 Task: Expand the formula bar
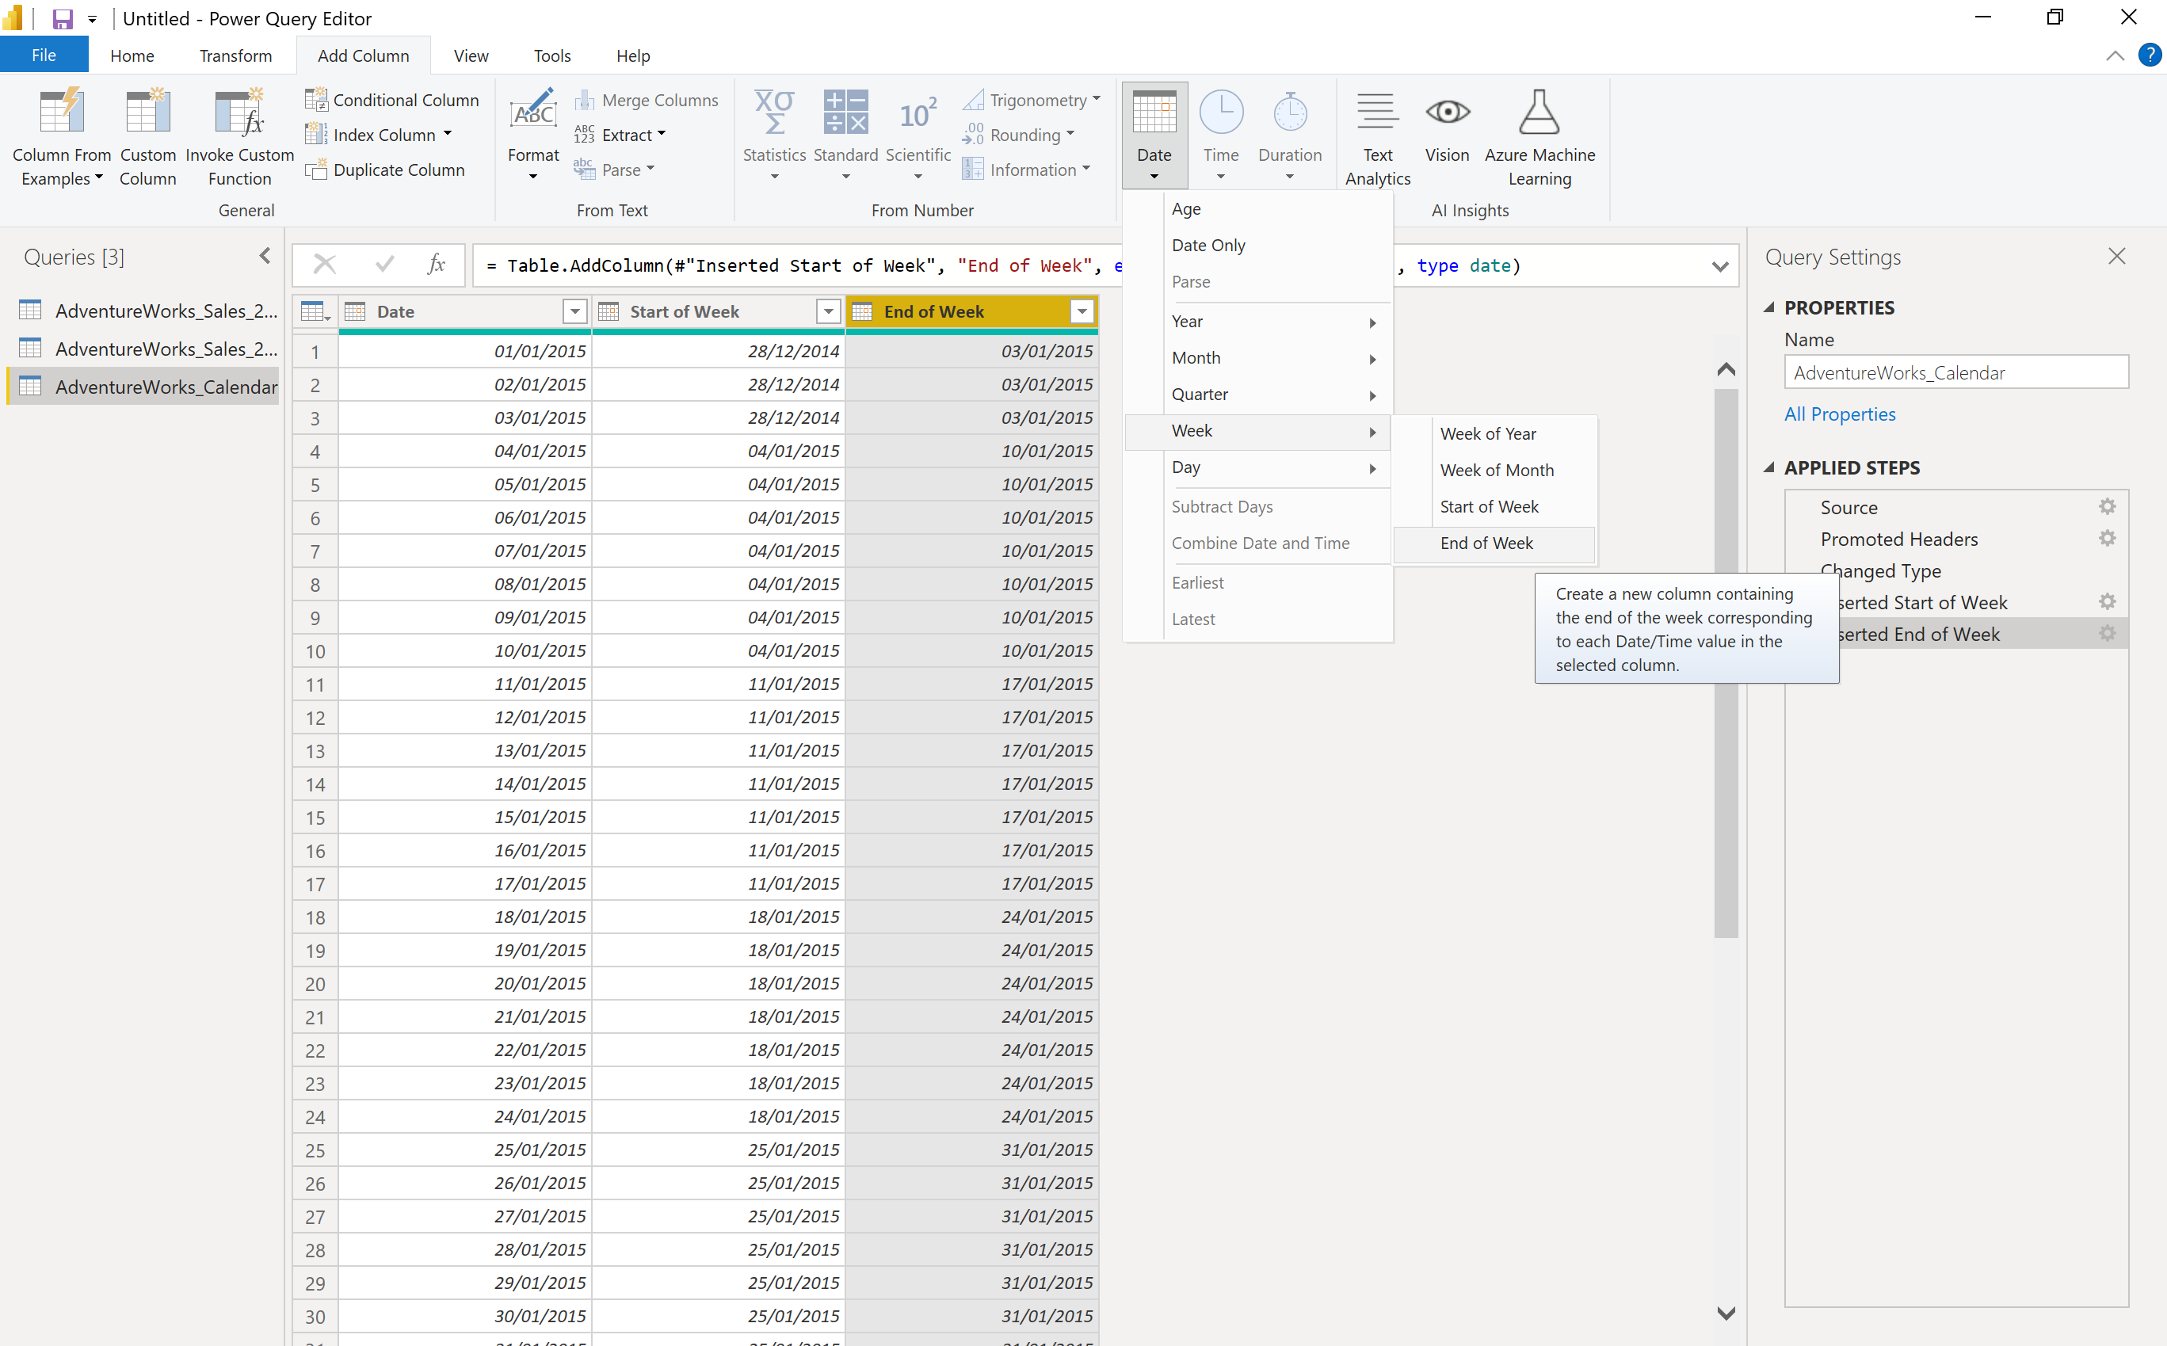(1720, 266)
